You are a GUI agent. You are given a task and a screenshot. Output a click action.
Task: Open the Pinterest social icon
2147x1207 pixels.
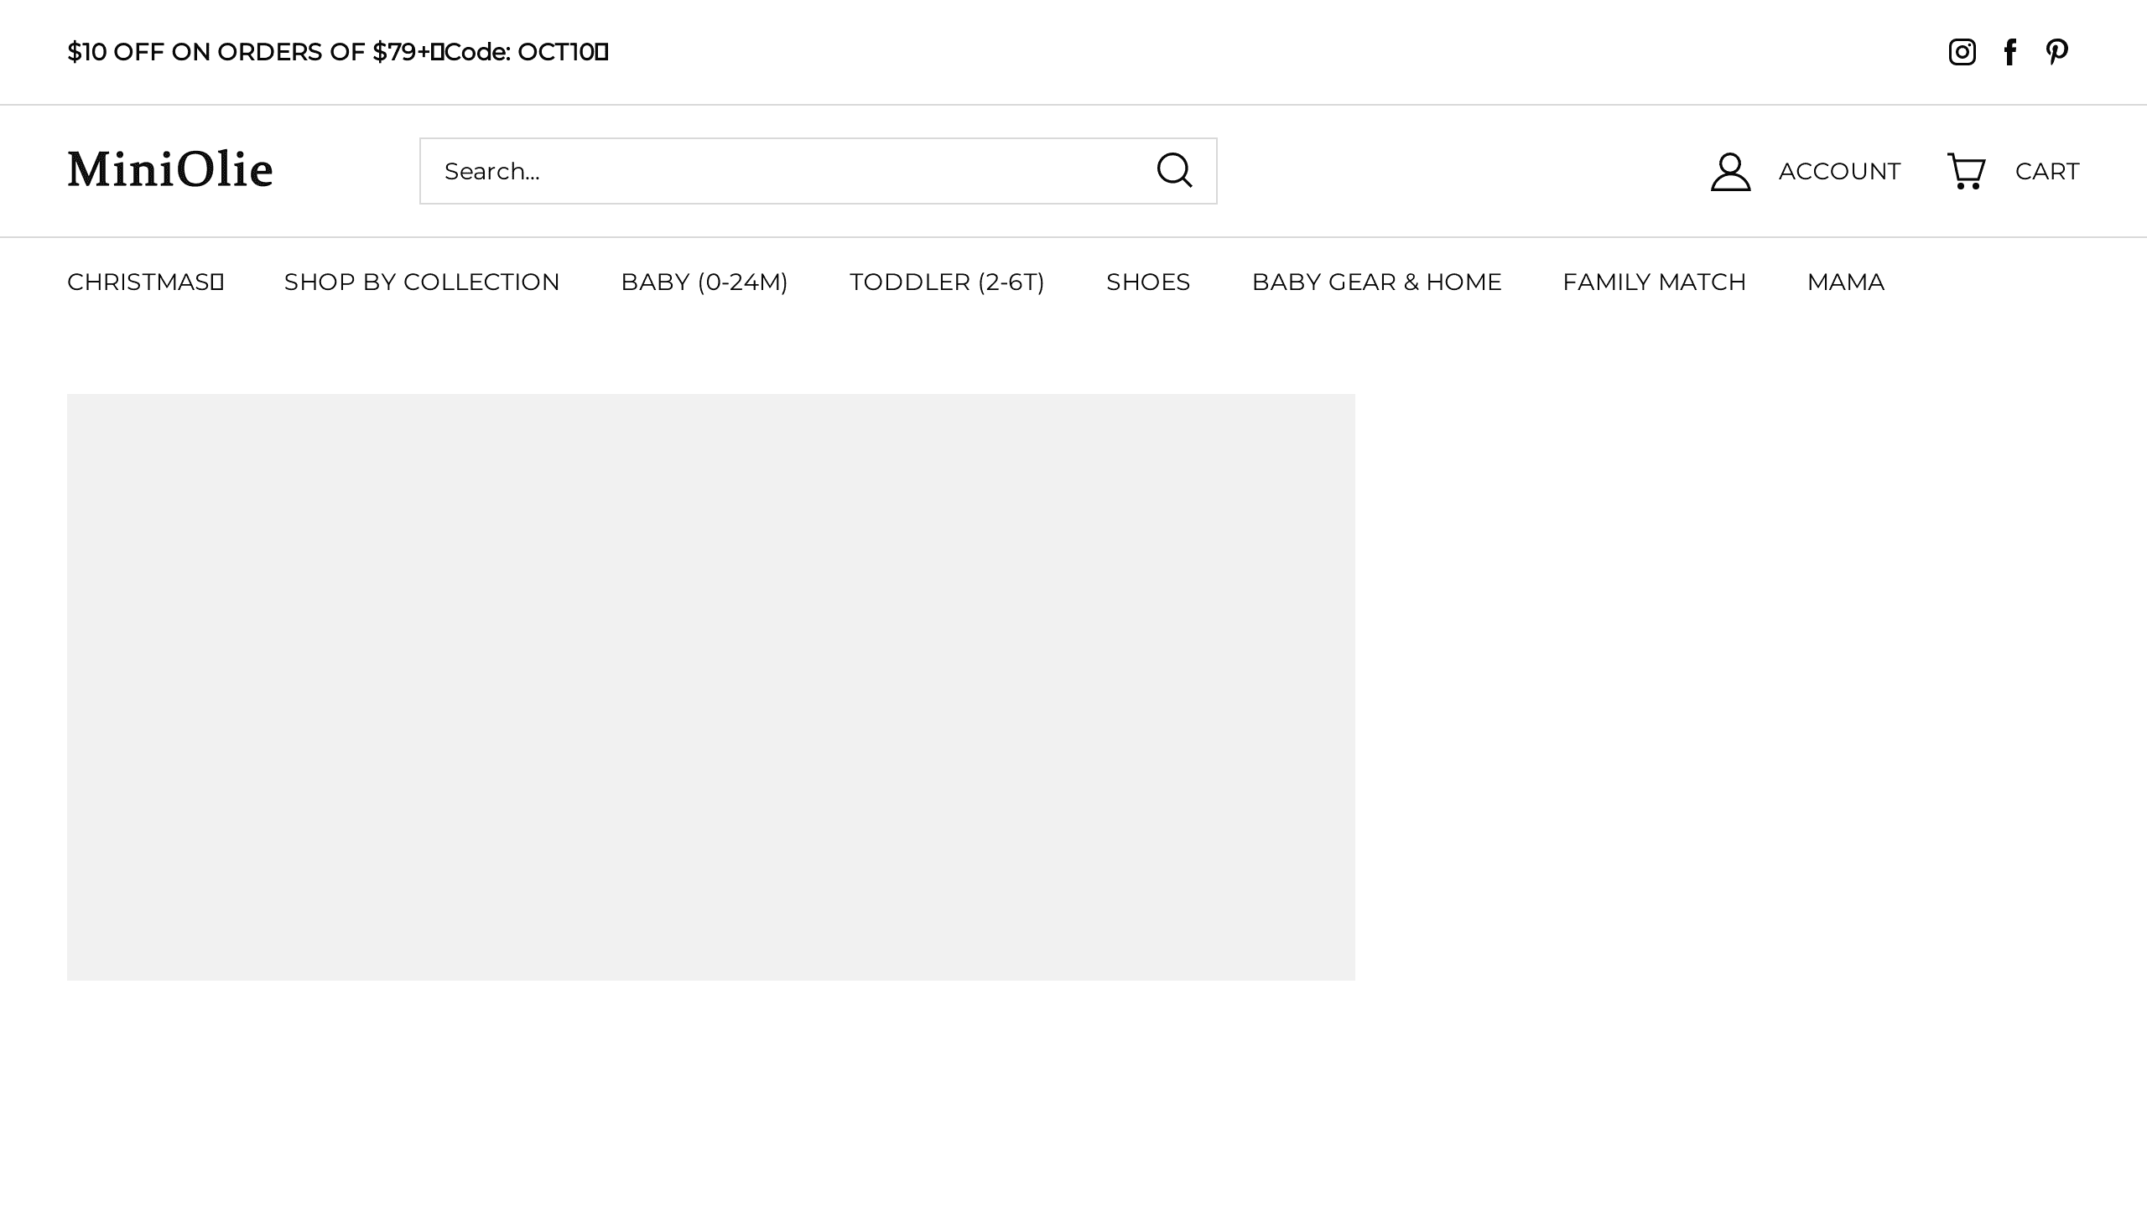point(2056,52)
